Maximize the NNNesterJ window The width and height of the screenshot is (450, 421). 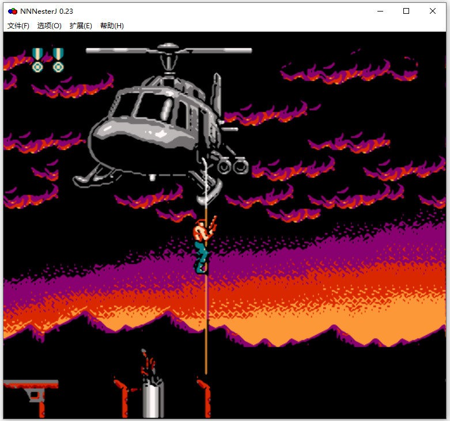point(406,11)
